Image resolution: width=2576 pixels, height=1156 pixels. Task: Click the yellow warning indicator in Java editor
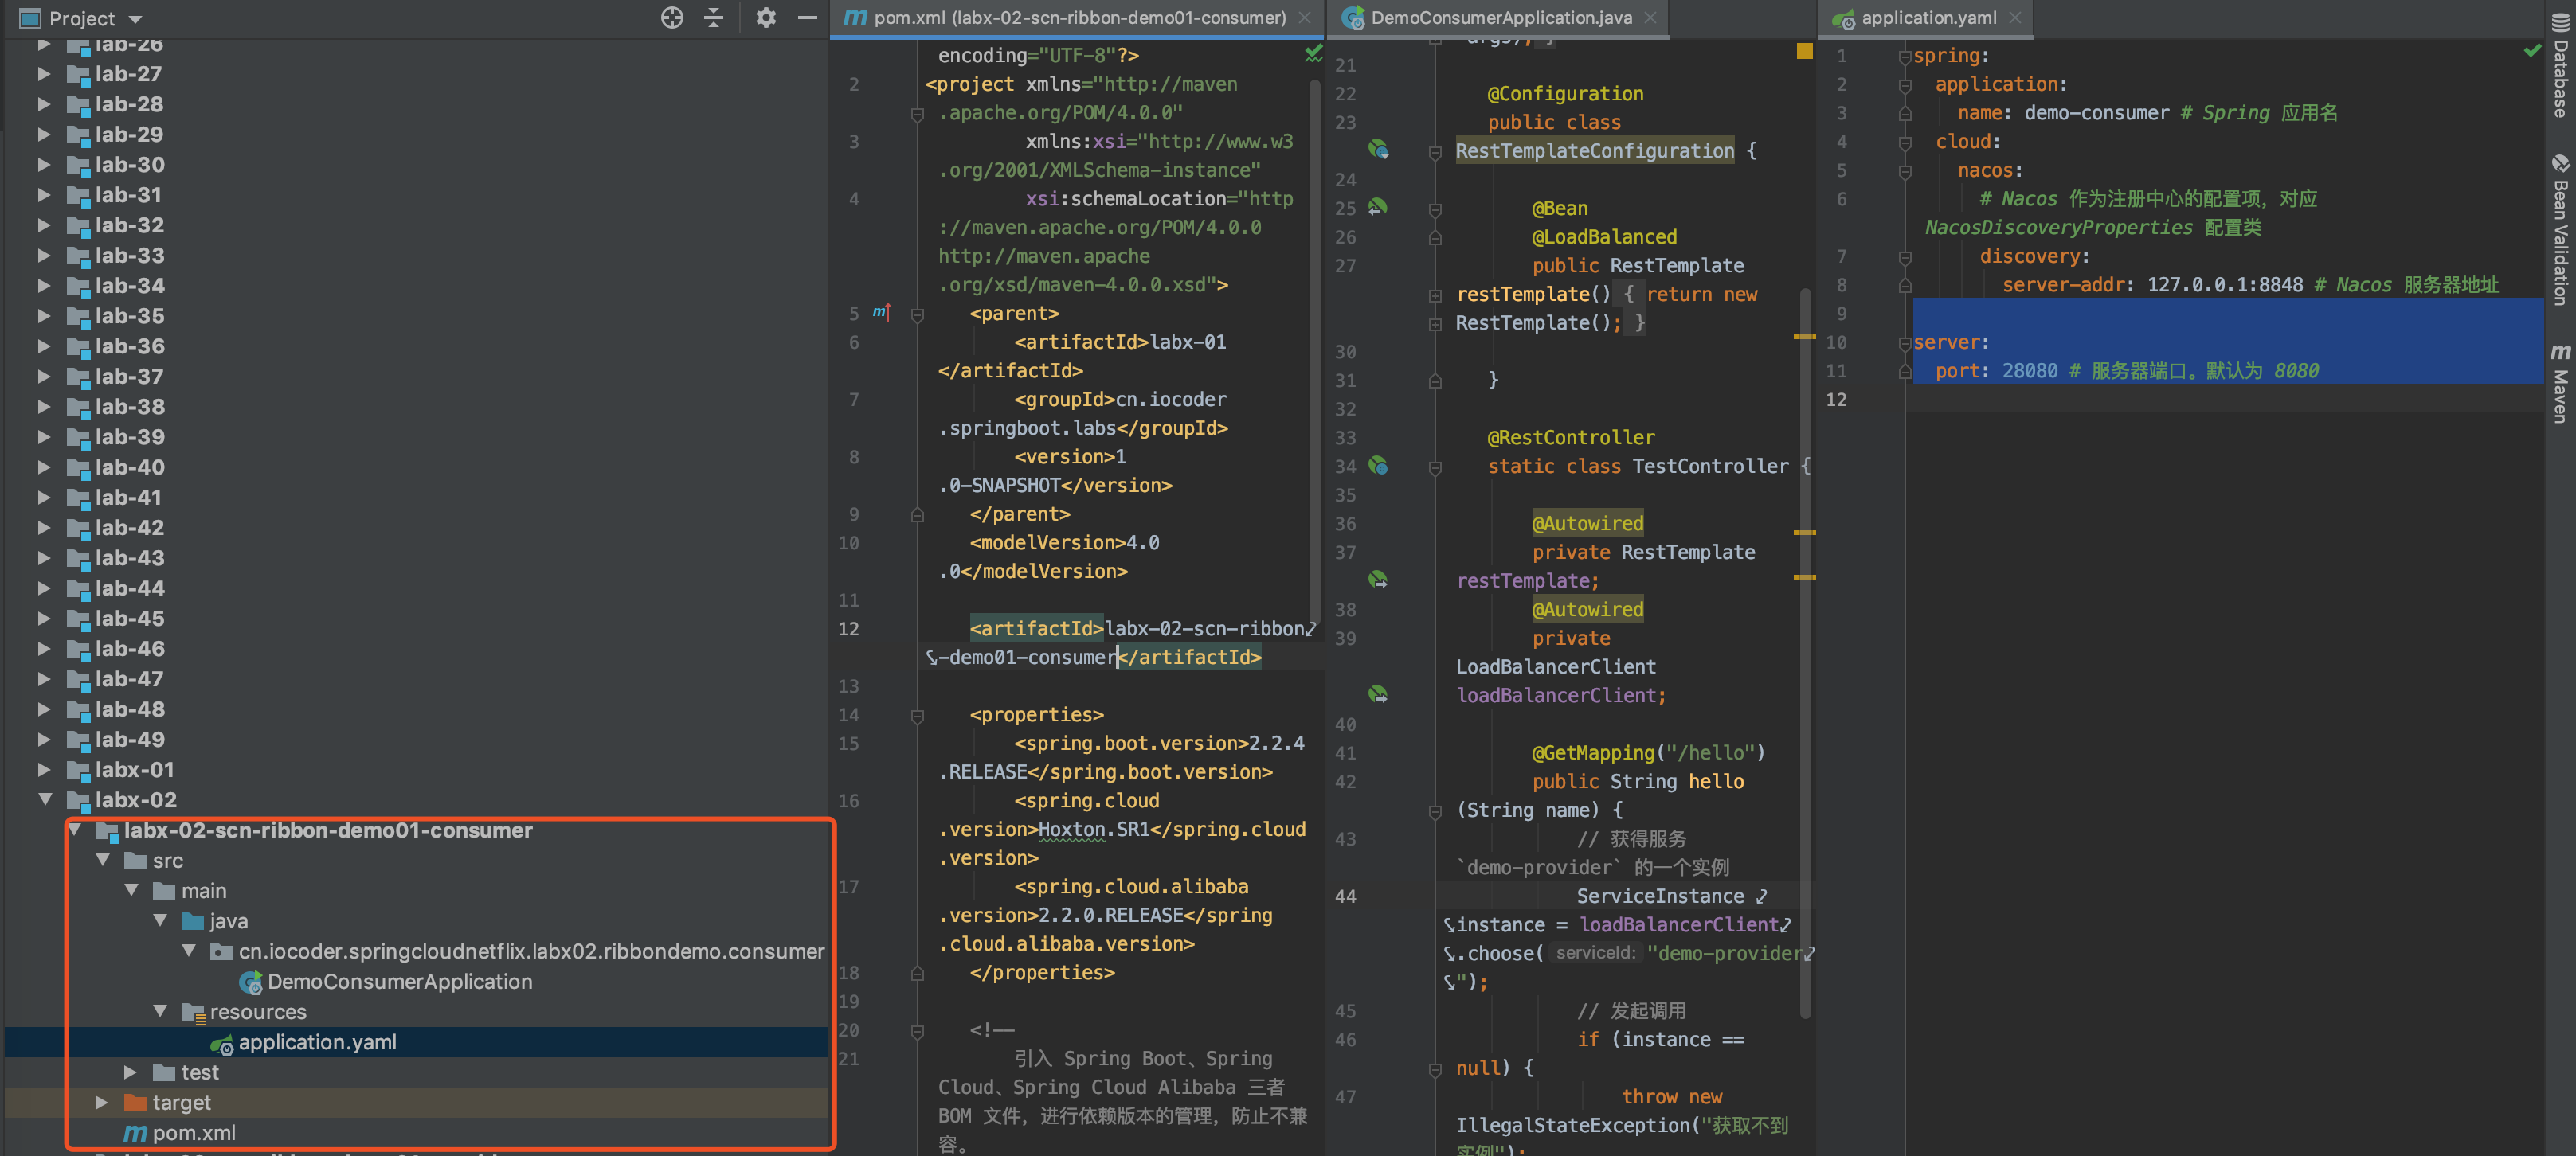coord(1804,51)
